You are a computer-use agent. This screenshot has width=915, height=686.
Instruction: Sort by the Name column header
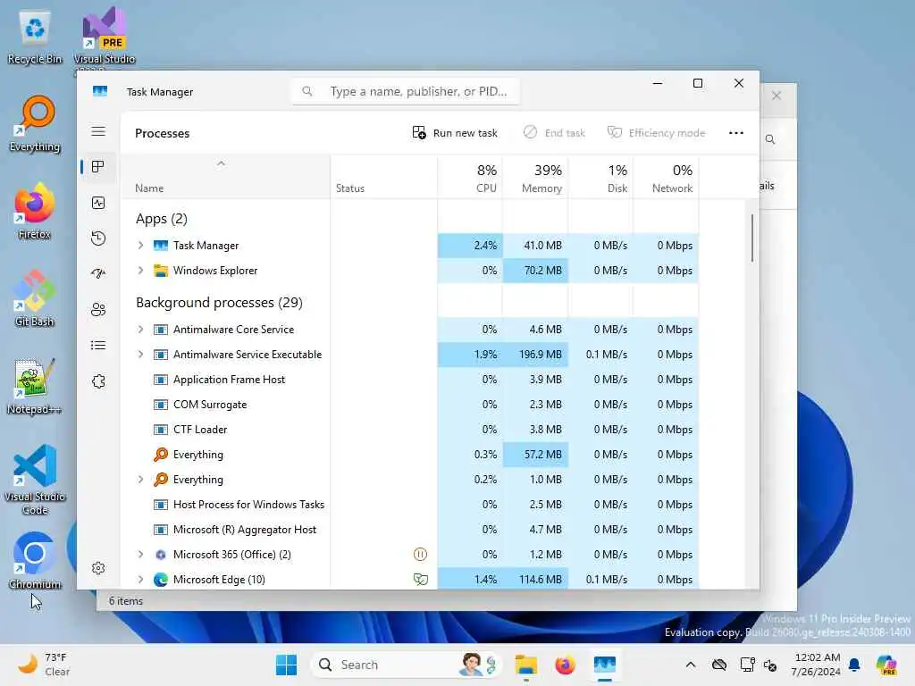point(225,178)
